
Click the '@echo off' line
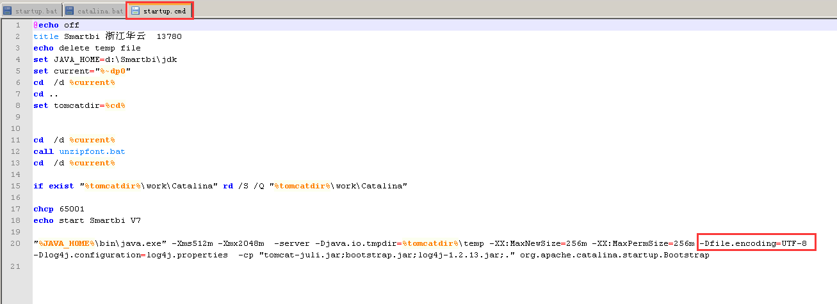[x=56, y=25]
